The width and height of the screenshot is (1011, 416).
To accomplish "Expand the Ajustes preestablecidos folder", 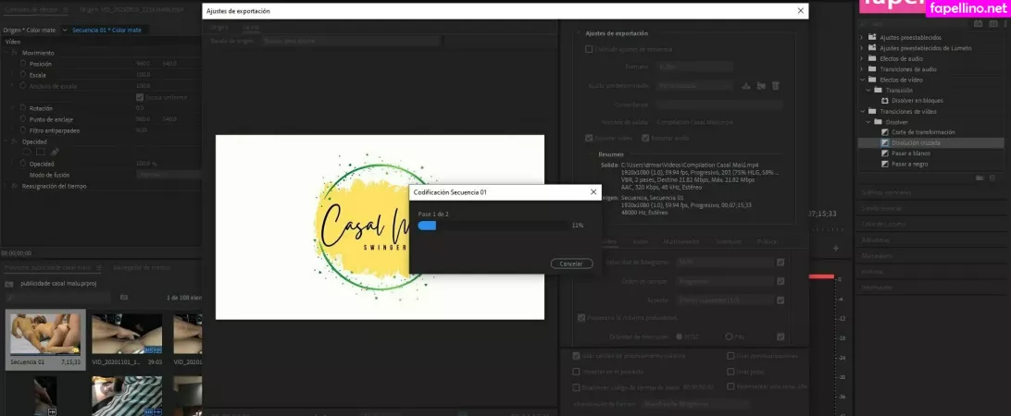I will [x=861, y=37].
